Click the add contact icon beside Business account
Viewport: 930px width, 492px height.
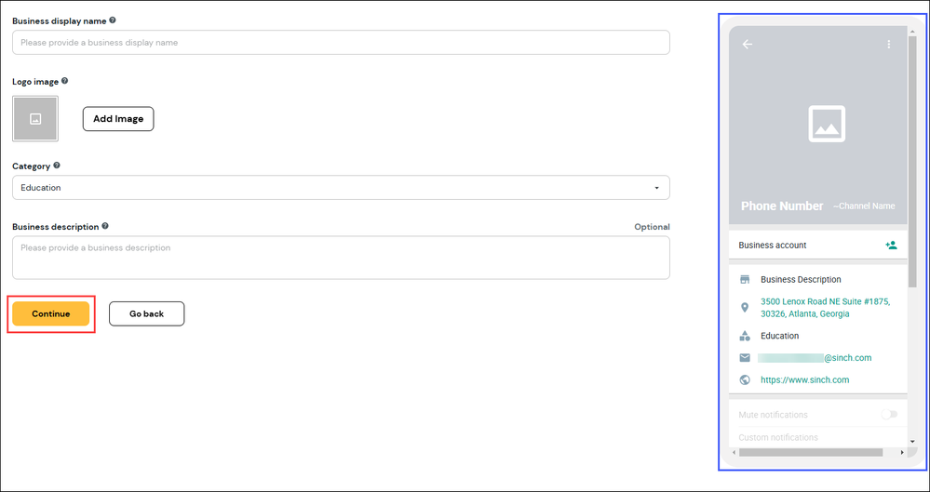[891, 245]
